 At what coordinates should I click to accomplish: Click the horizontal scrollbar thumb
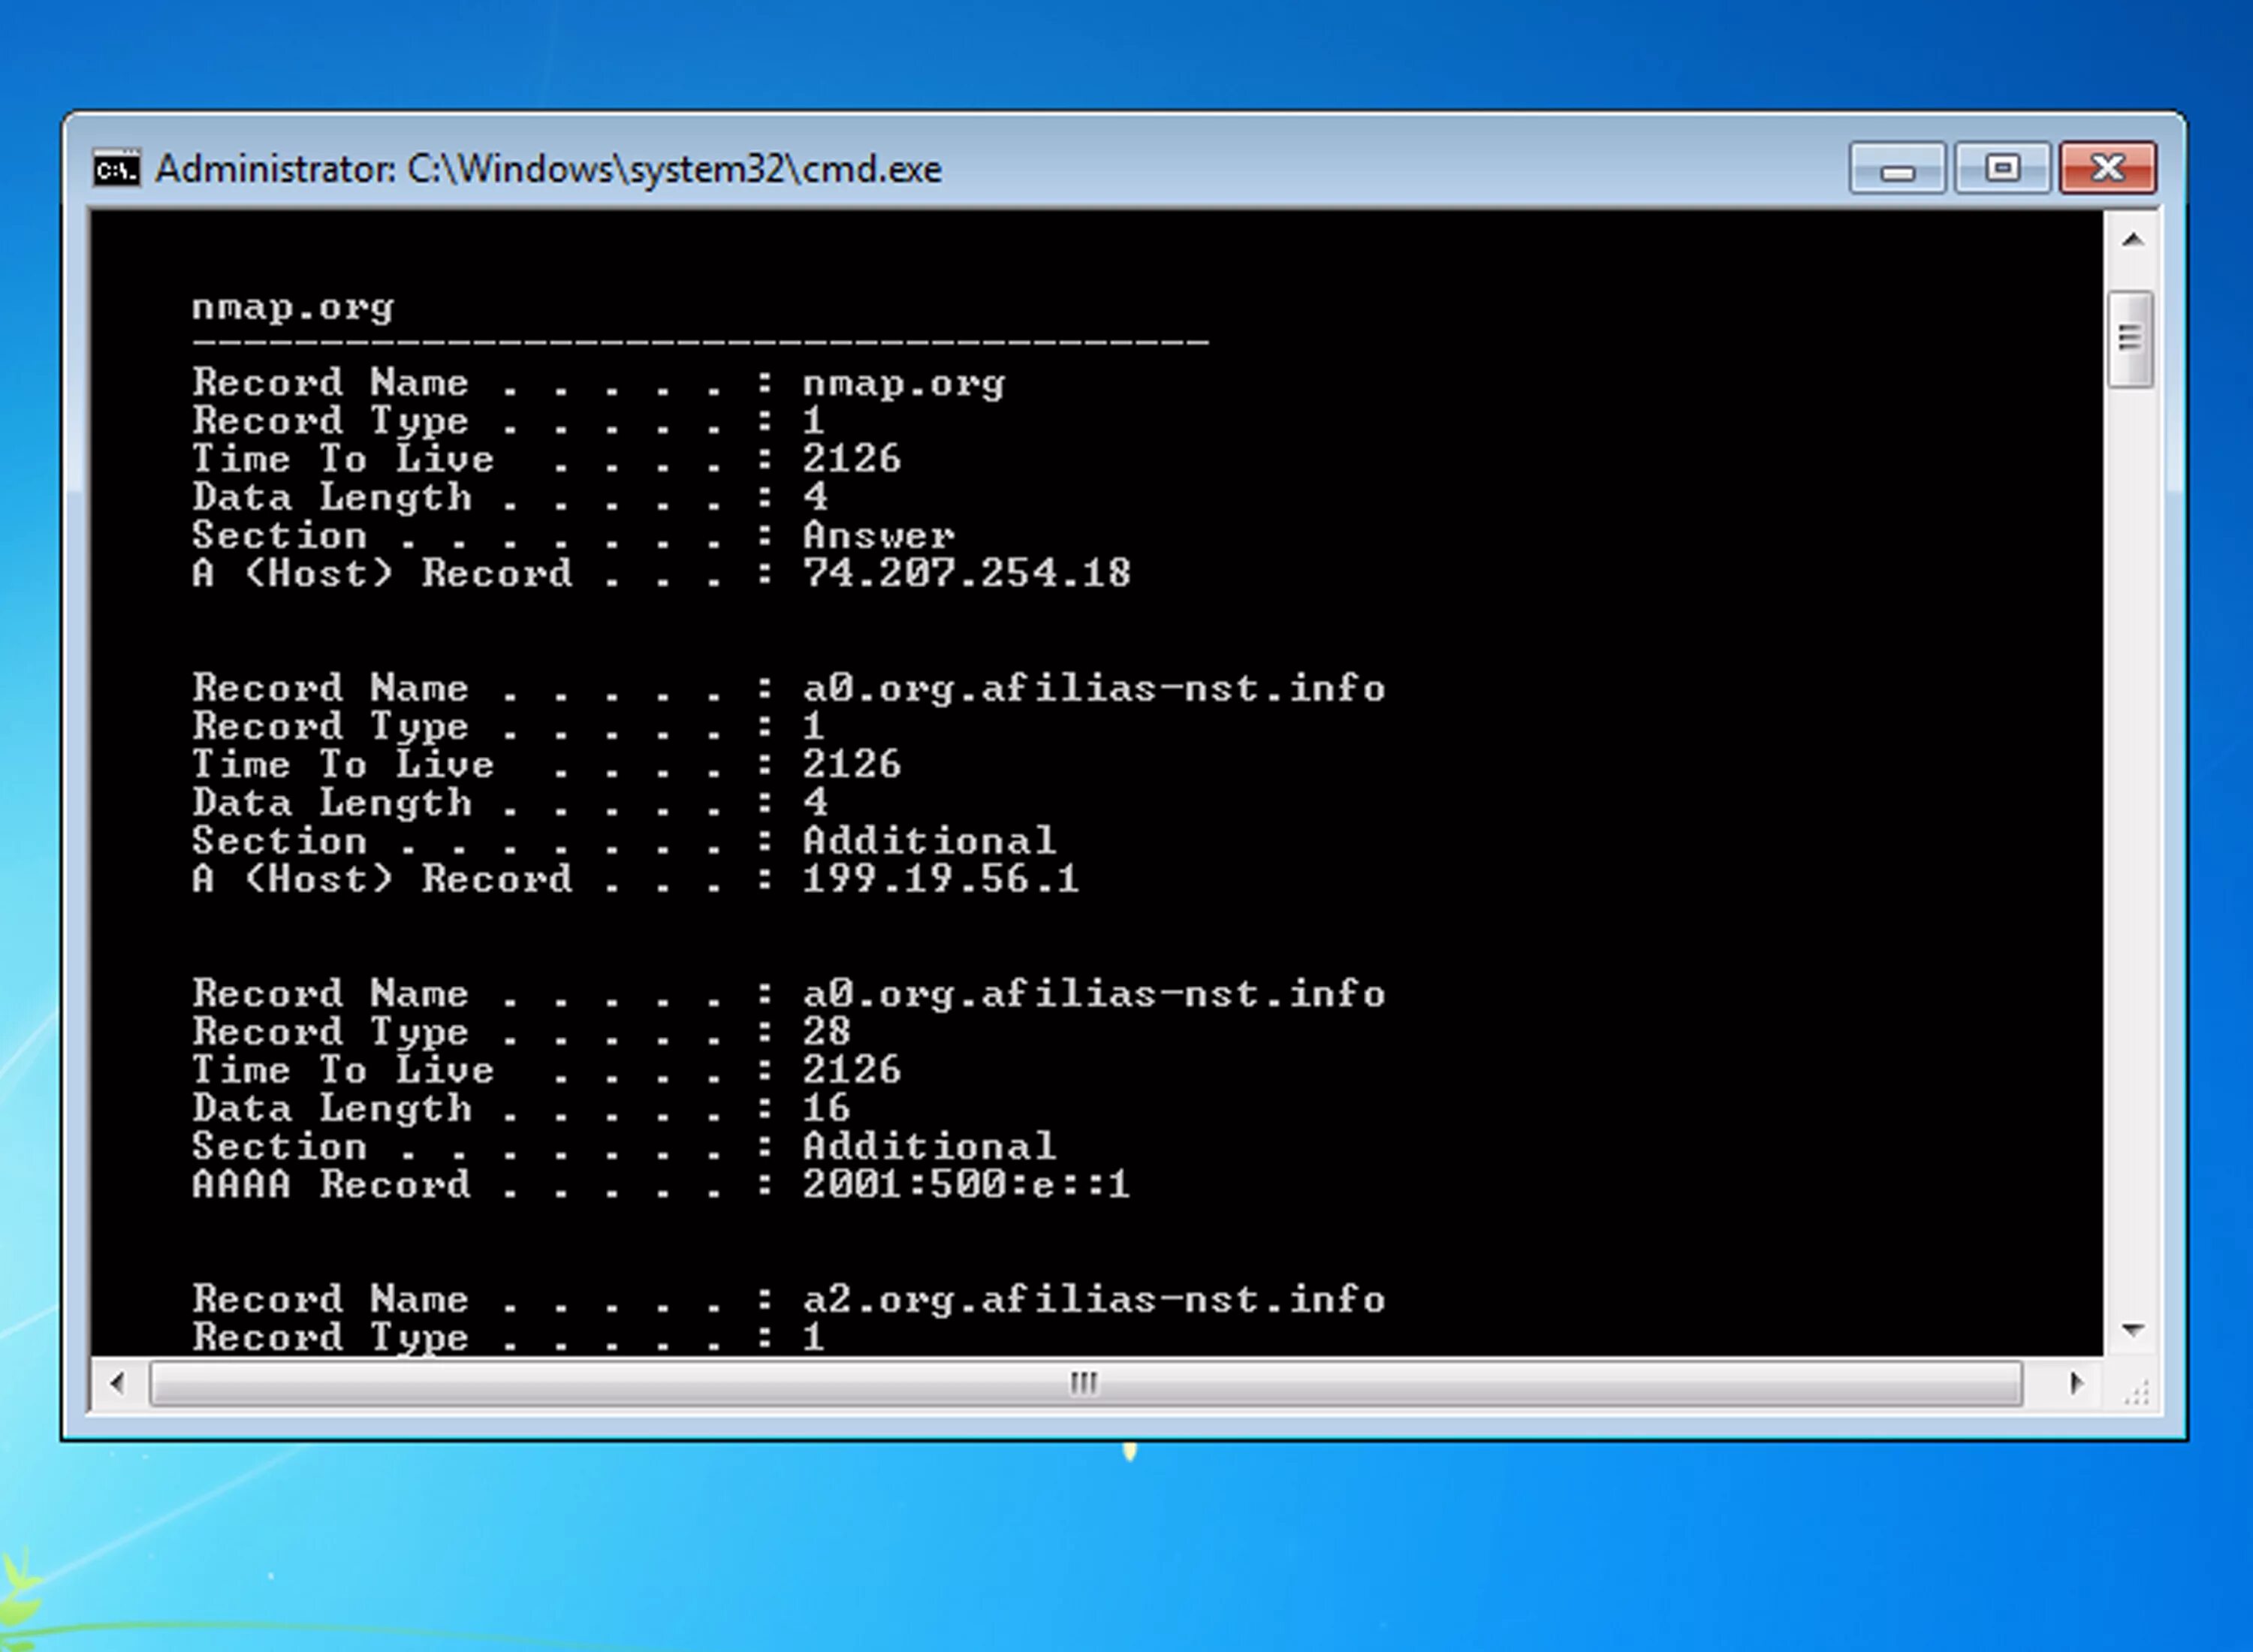(x=1084, y=1384)
